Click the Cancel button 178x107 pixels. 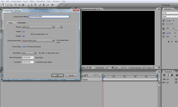[x=71, y=75]
